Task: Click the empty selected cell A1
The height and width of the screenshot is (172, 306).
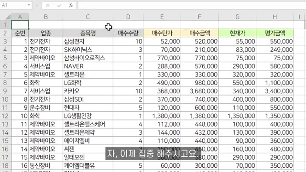Action: [x=20, y=25]
